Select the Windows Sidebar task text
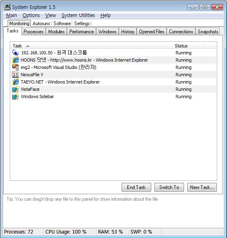This screenshot has height=238, width=227. [x=37, y=96]
